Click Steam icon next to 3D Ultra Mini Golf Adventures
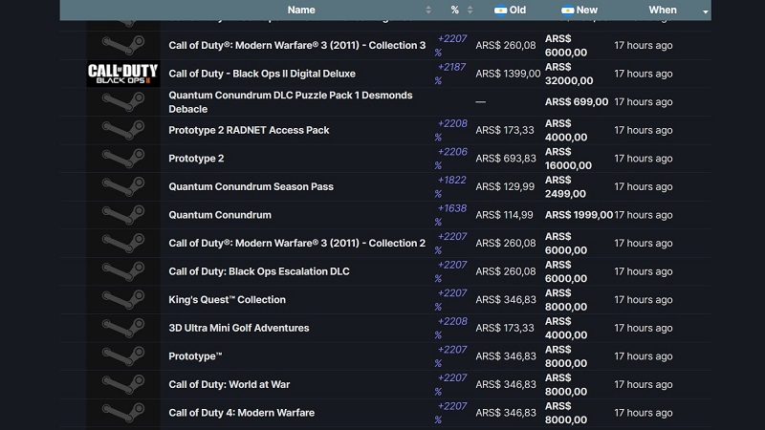 pyautogui.click(x=122, y=328)
